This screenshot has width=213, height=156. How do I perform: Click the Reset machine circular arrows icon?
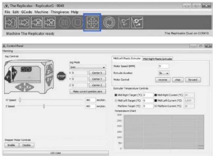109,22
